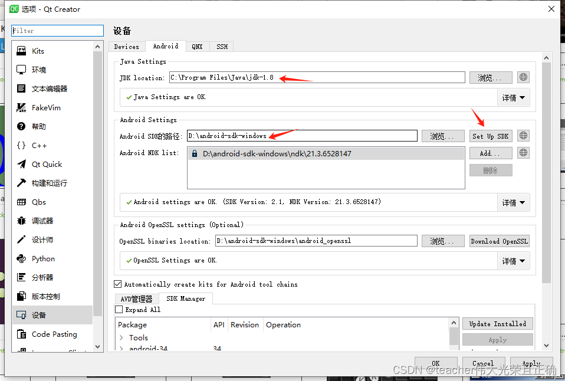Expand OpenSSL Settings 详情 dropdown
Viewport: 565px width, 381px height.
point(514,261)
